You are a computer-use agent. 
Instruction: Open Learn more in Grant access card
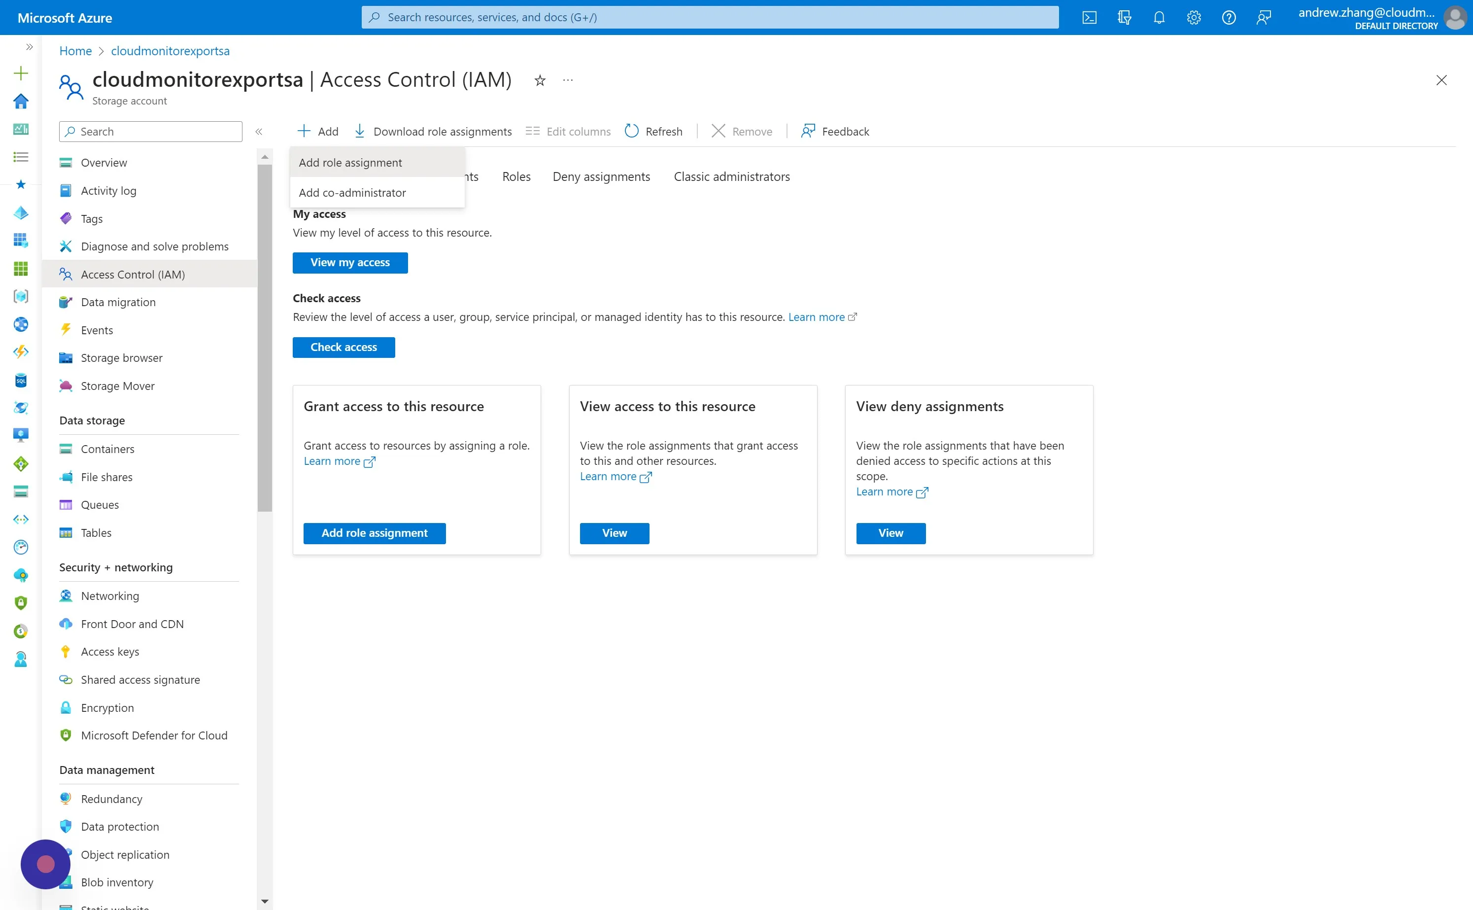click(339, 461)
